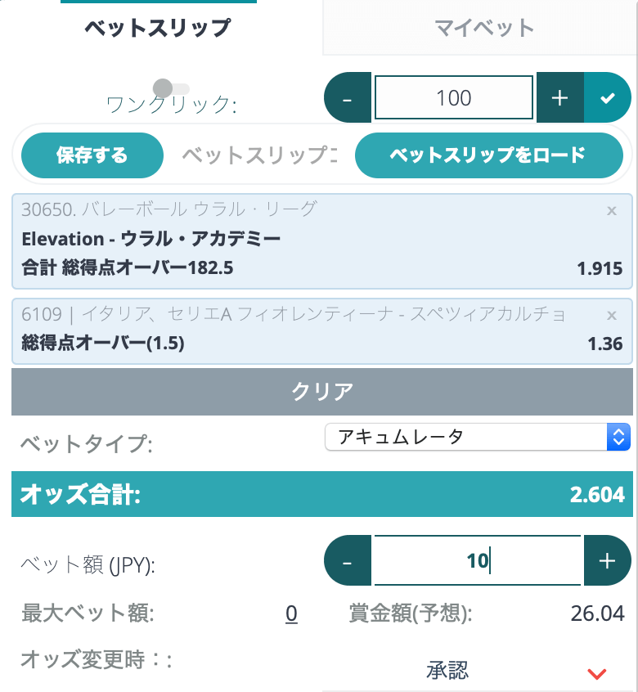Image resolution: width=638 pixels, height=692 pixels.
Task: Click the one-click amount field showing 100
Action: (454, 99)
